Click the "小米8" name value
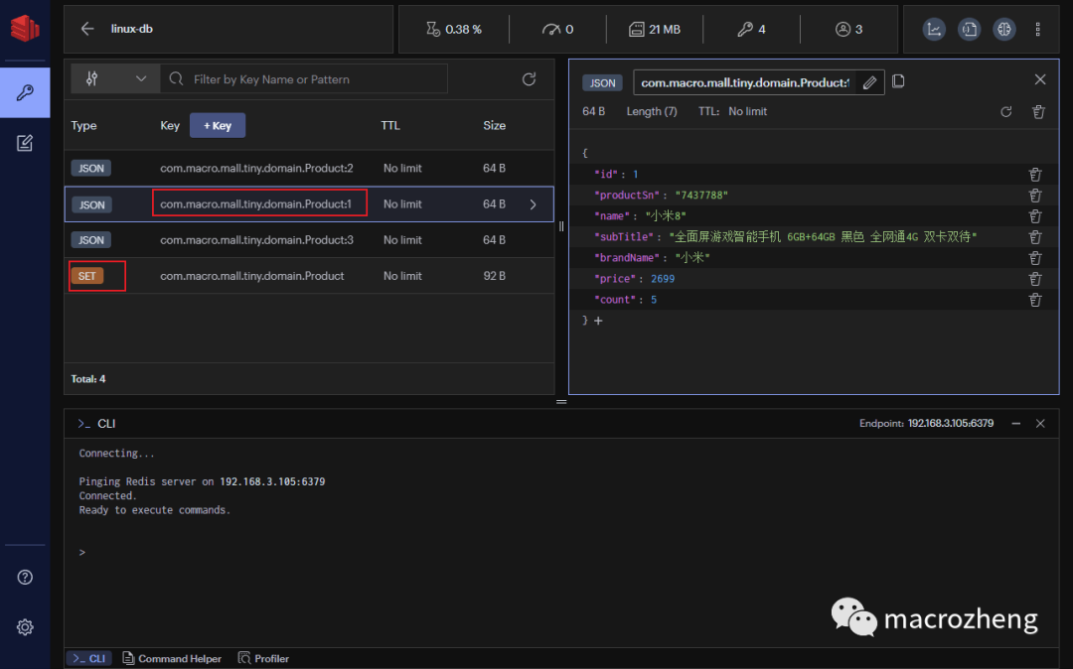 (x=666, y=216)
